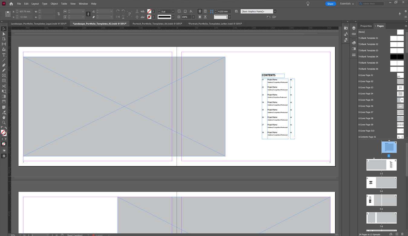The height and width of the screenshot is (236, 408).
Task: Switch to the Properties panel tab
Action: pos(366,26)
